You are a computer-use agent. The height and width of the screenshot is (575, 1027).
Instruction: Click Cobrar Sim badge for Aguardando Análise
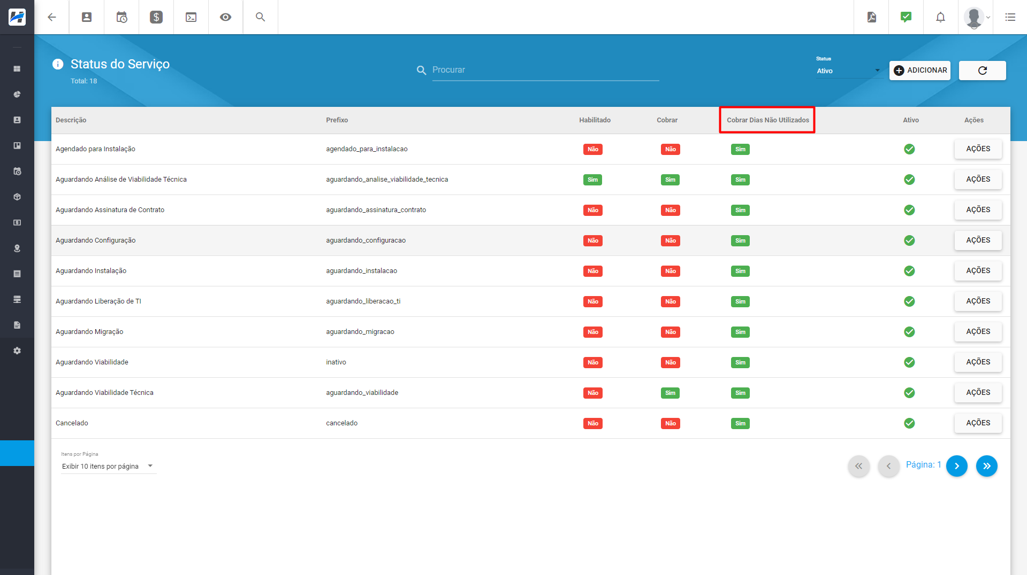[x=670, y=180]
